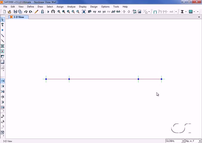Select the 3-D View tab

click(19, 17)
